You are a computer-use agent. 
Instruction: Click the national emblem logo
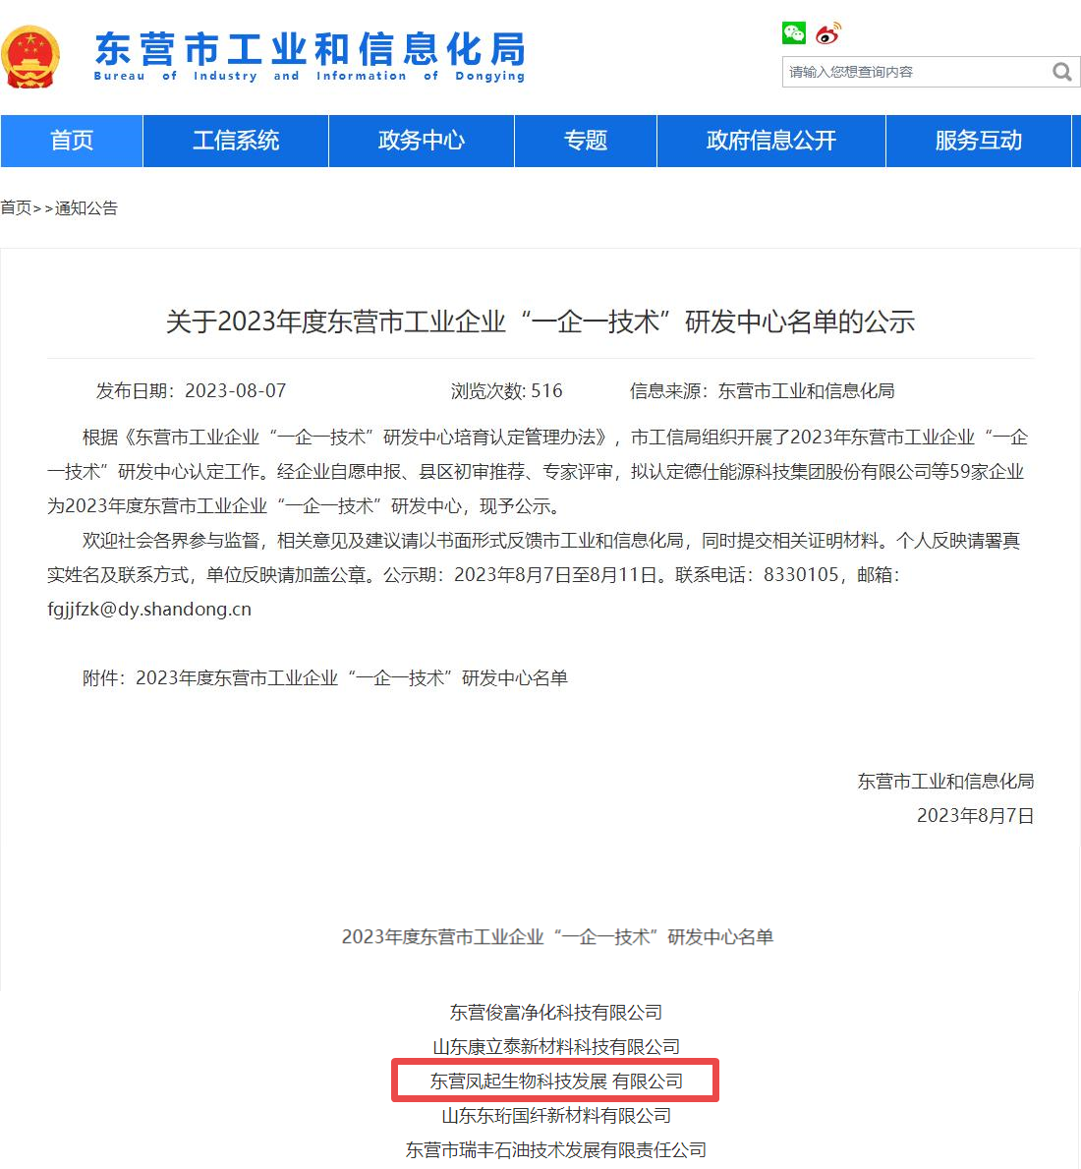pyautogui.click(x=29, y=57)
